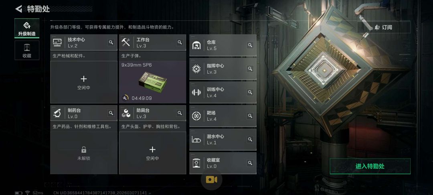Tap the yellow video recorder icon
The image size is (433, 195).
212,180
